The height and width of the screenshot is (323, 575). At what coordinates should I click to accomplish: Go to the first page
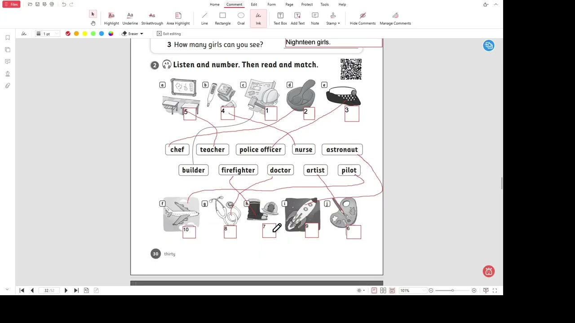[x=22, y=290]
